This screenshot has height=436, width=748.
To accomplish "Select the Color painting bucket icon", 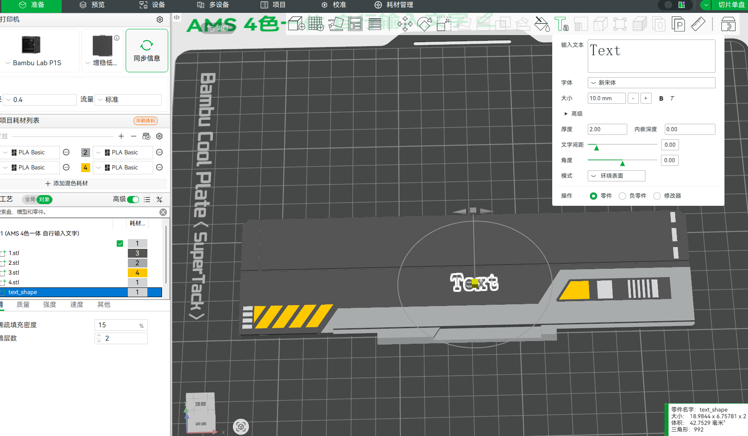I will coord(542,24).
